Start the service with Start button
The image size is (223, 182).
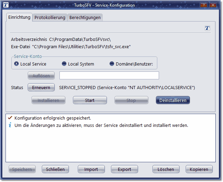click(x=90, y=100)
